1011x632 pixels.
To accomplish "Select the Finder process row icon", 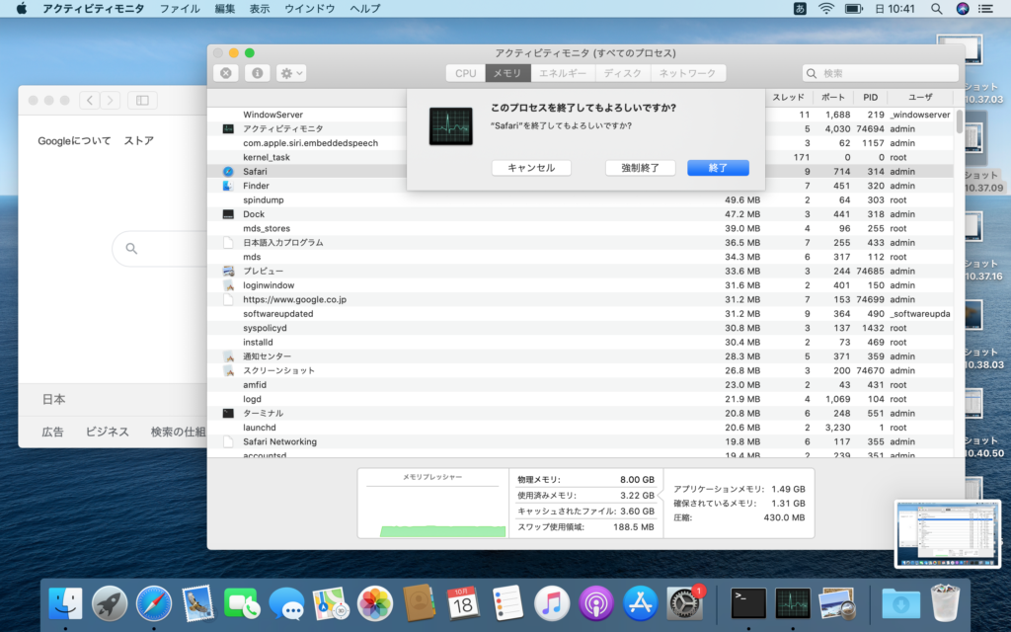I will [228, 186].
